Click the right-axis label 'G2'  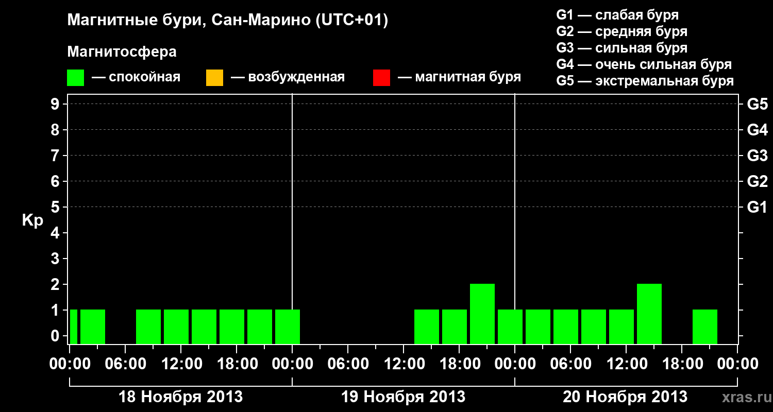(x=757, y=181)
